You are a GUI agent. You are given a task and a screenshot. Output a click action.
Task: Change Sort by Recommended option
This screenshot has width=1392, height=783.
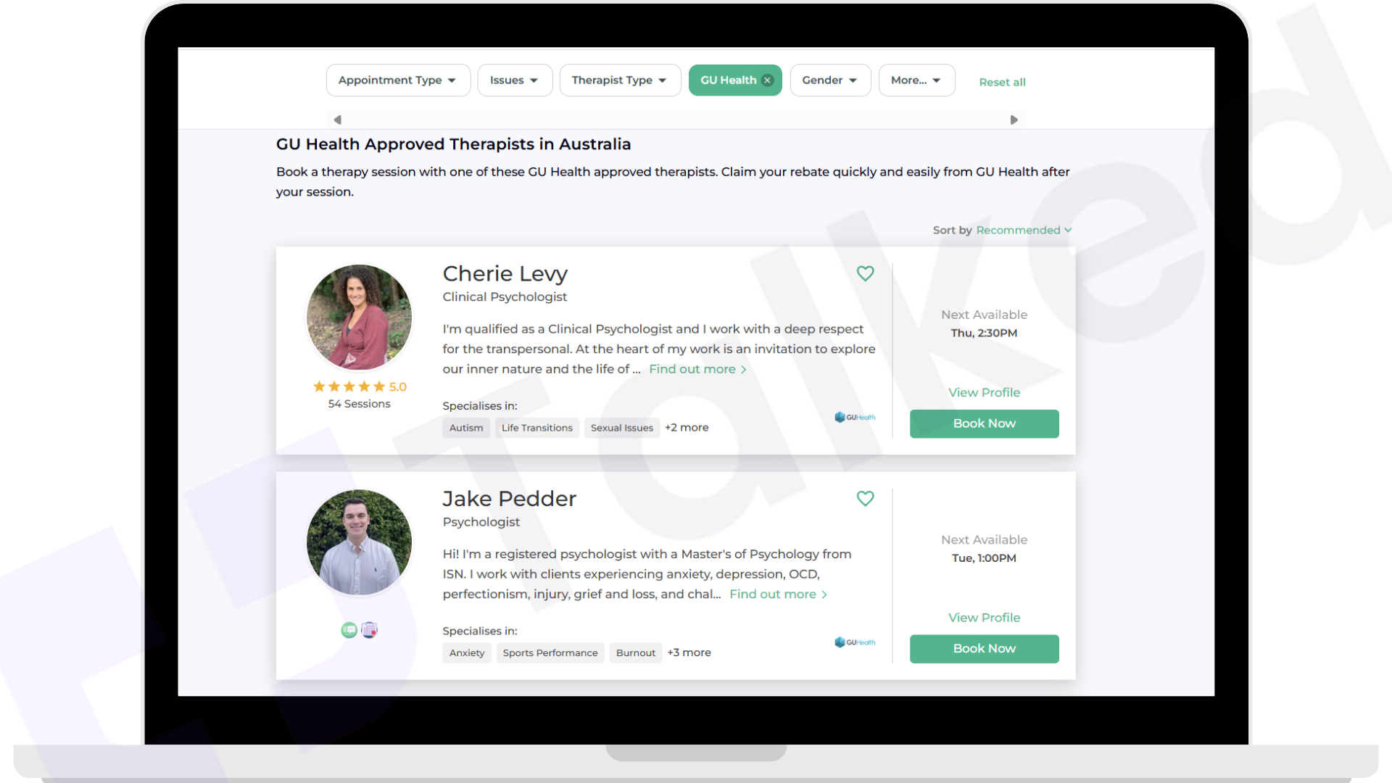(x=1024, y=230)
